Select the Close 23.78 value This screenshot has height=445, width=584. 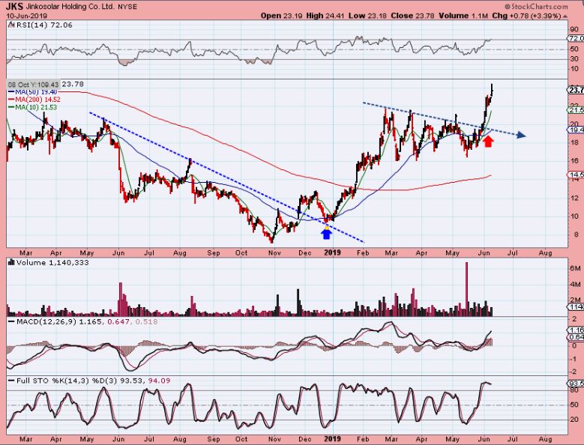[x=412, y=16]
